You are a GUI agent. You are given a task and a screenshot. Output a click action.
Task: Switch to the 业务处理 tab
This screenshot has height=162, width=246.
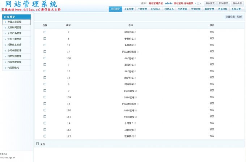click(129, 9)
